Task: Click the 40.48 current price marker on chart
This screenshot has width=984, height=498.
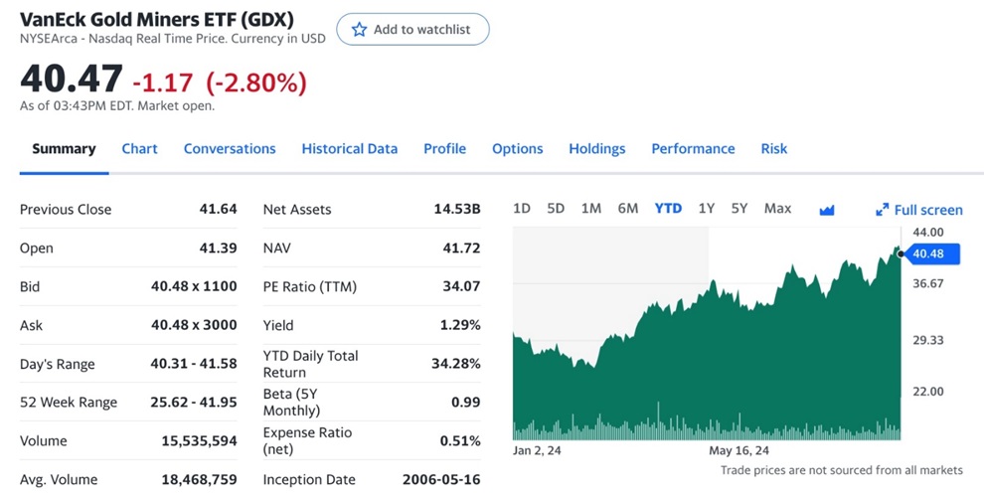Action: pyautogui.click(x=928, y=254)
